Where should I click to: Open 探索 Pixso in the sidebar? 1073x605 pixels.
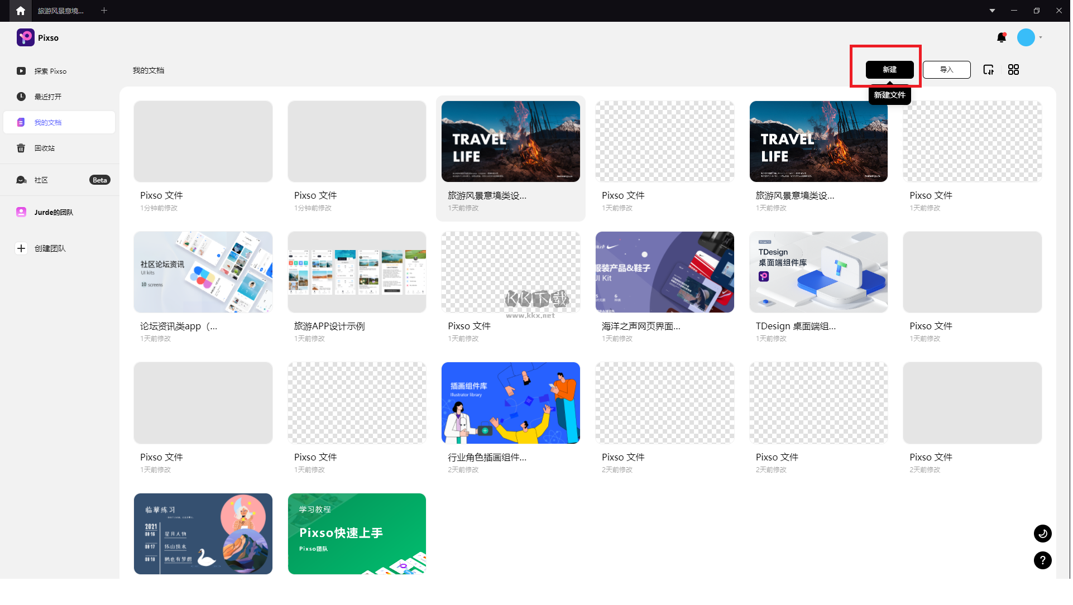50,71
